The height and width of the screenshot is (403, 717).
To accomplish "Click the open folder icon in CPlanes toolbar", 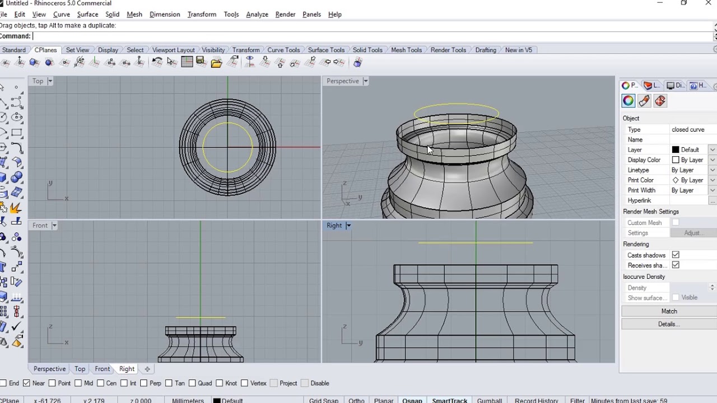I will [x=216, y=63].
